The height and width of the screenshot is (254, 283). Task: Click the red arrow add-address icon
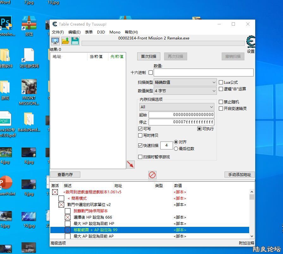[130, 164]
